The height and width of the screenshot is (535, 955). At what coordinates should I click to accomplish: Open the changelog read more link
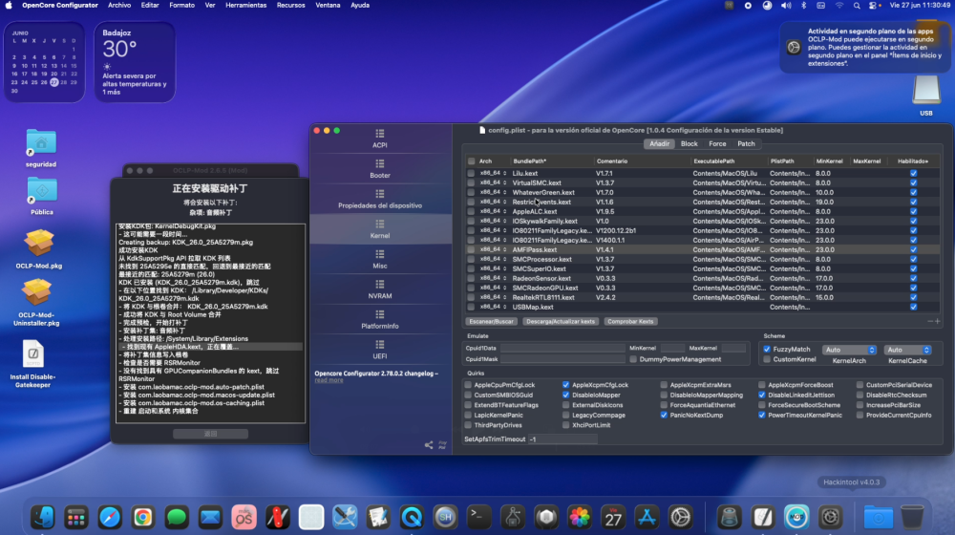[x=329, y=380]
